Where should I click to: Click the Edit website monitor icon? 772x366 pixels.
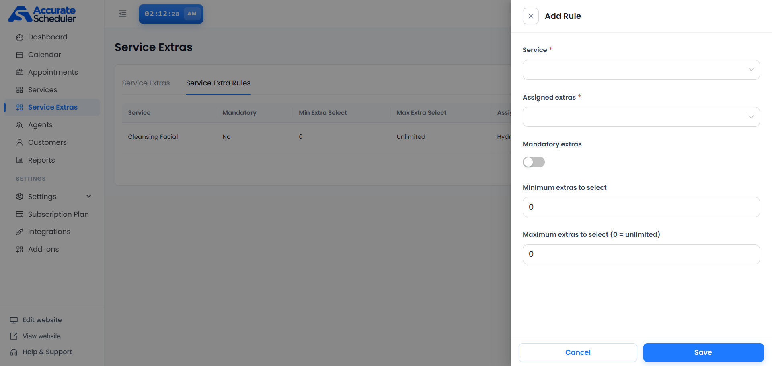point(14,320)
